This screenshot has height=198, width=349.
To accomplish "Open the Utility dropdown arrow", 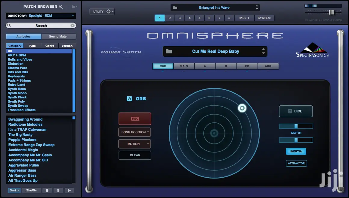I will click(113, 12).
